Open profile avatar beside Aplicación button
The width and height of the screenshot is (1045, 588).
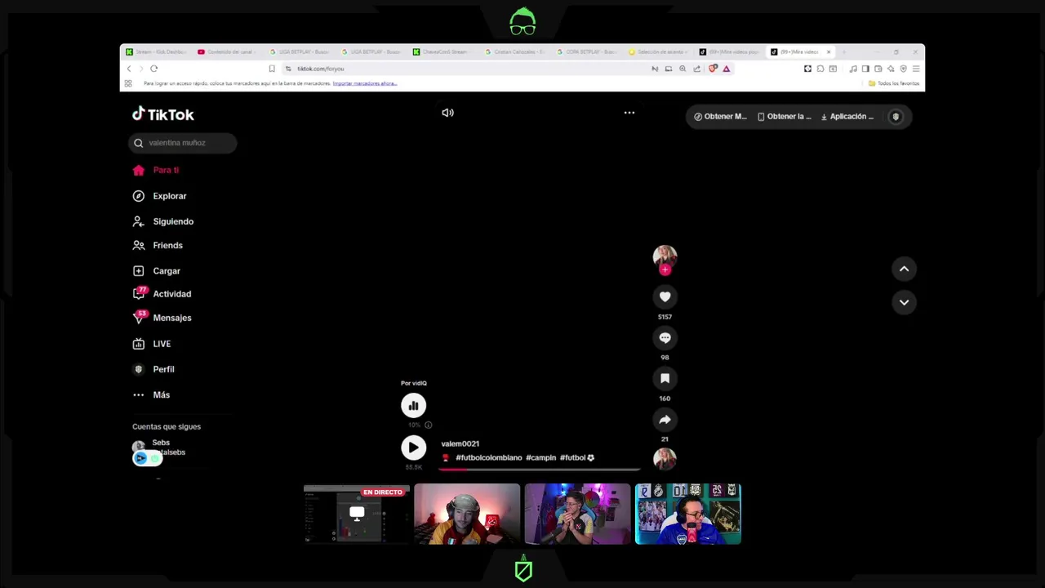pyautogui.click(x=896, y=117)
